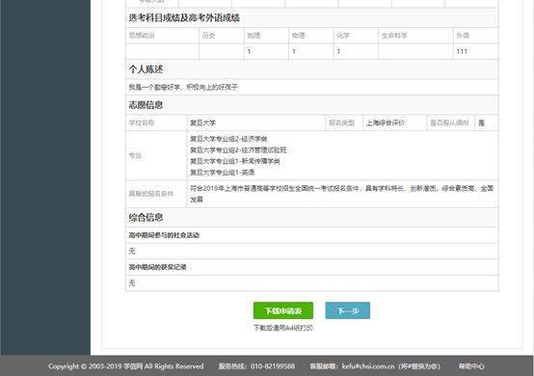The image size is (534, 376).
Task: Select the 上海综合评价 registration type value
Action: [386, 123]
